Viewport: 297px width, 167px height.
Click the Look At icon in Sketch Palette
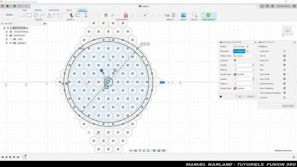[284, 56]
